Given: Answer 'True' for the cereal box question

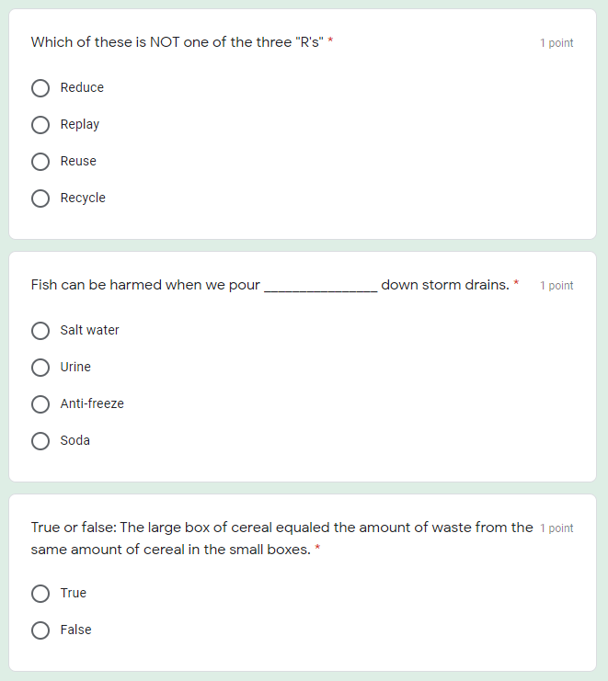Looking at the screenshot, I should 40,594.
